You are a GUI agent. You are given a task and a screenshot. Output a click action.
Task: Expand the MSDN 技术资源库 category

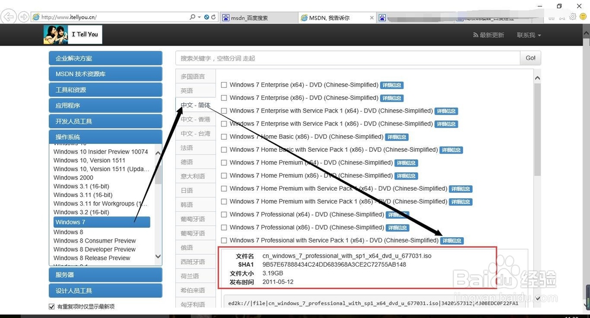[x=106, y=74]
